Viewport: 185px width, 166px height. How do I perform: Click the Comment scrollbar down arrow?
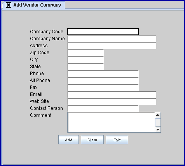click(x=158, y=130)
